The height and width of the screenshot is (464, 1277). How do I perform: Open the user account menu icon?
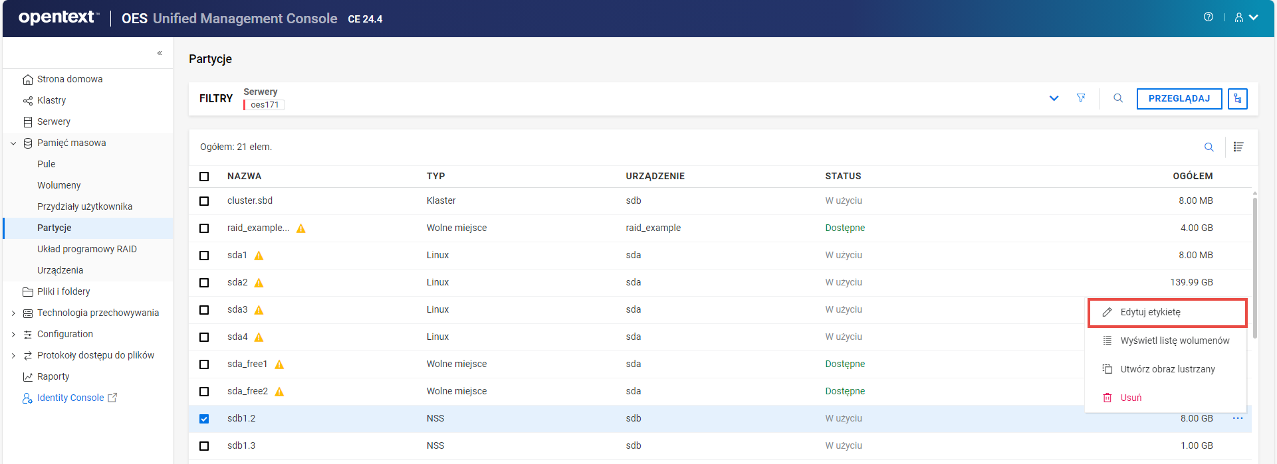(1245, 17)
